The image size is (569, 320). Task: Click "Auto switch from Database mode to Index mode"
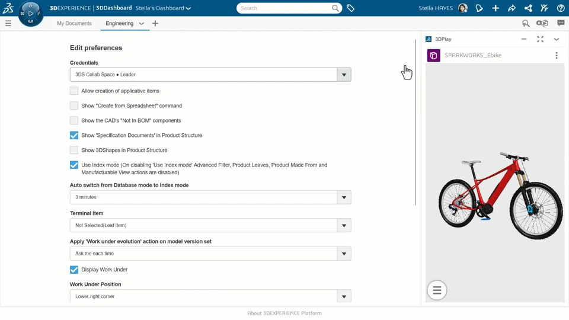tap(129, 185)
